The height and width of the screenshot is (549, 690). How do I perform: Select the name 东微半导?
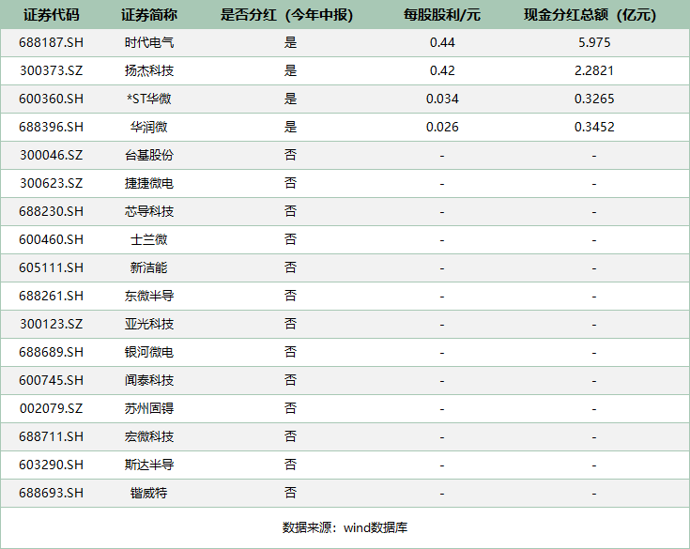(x=149, y=296)
